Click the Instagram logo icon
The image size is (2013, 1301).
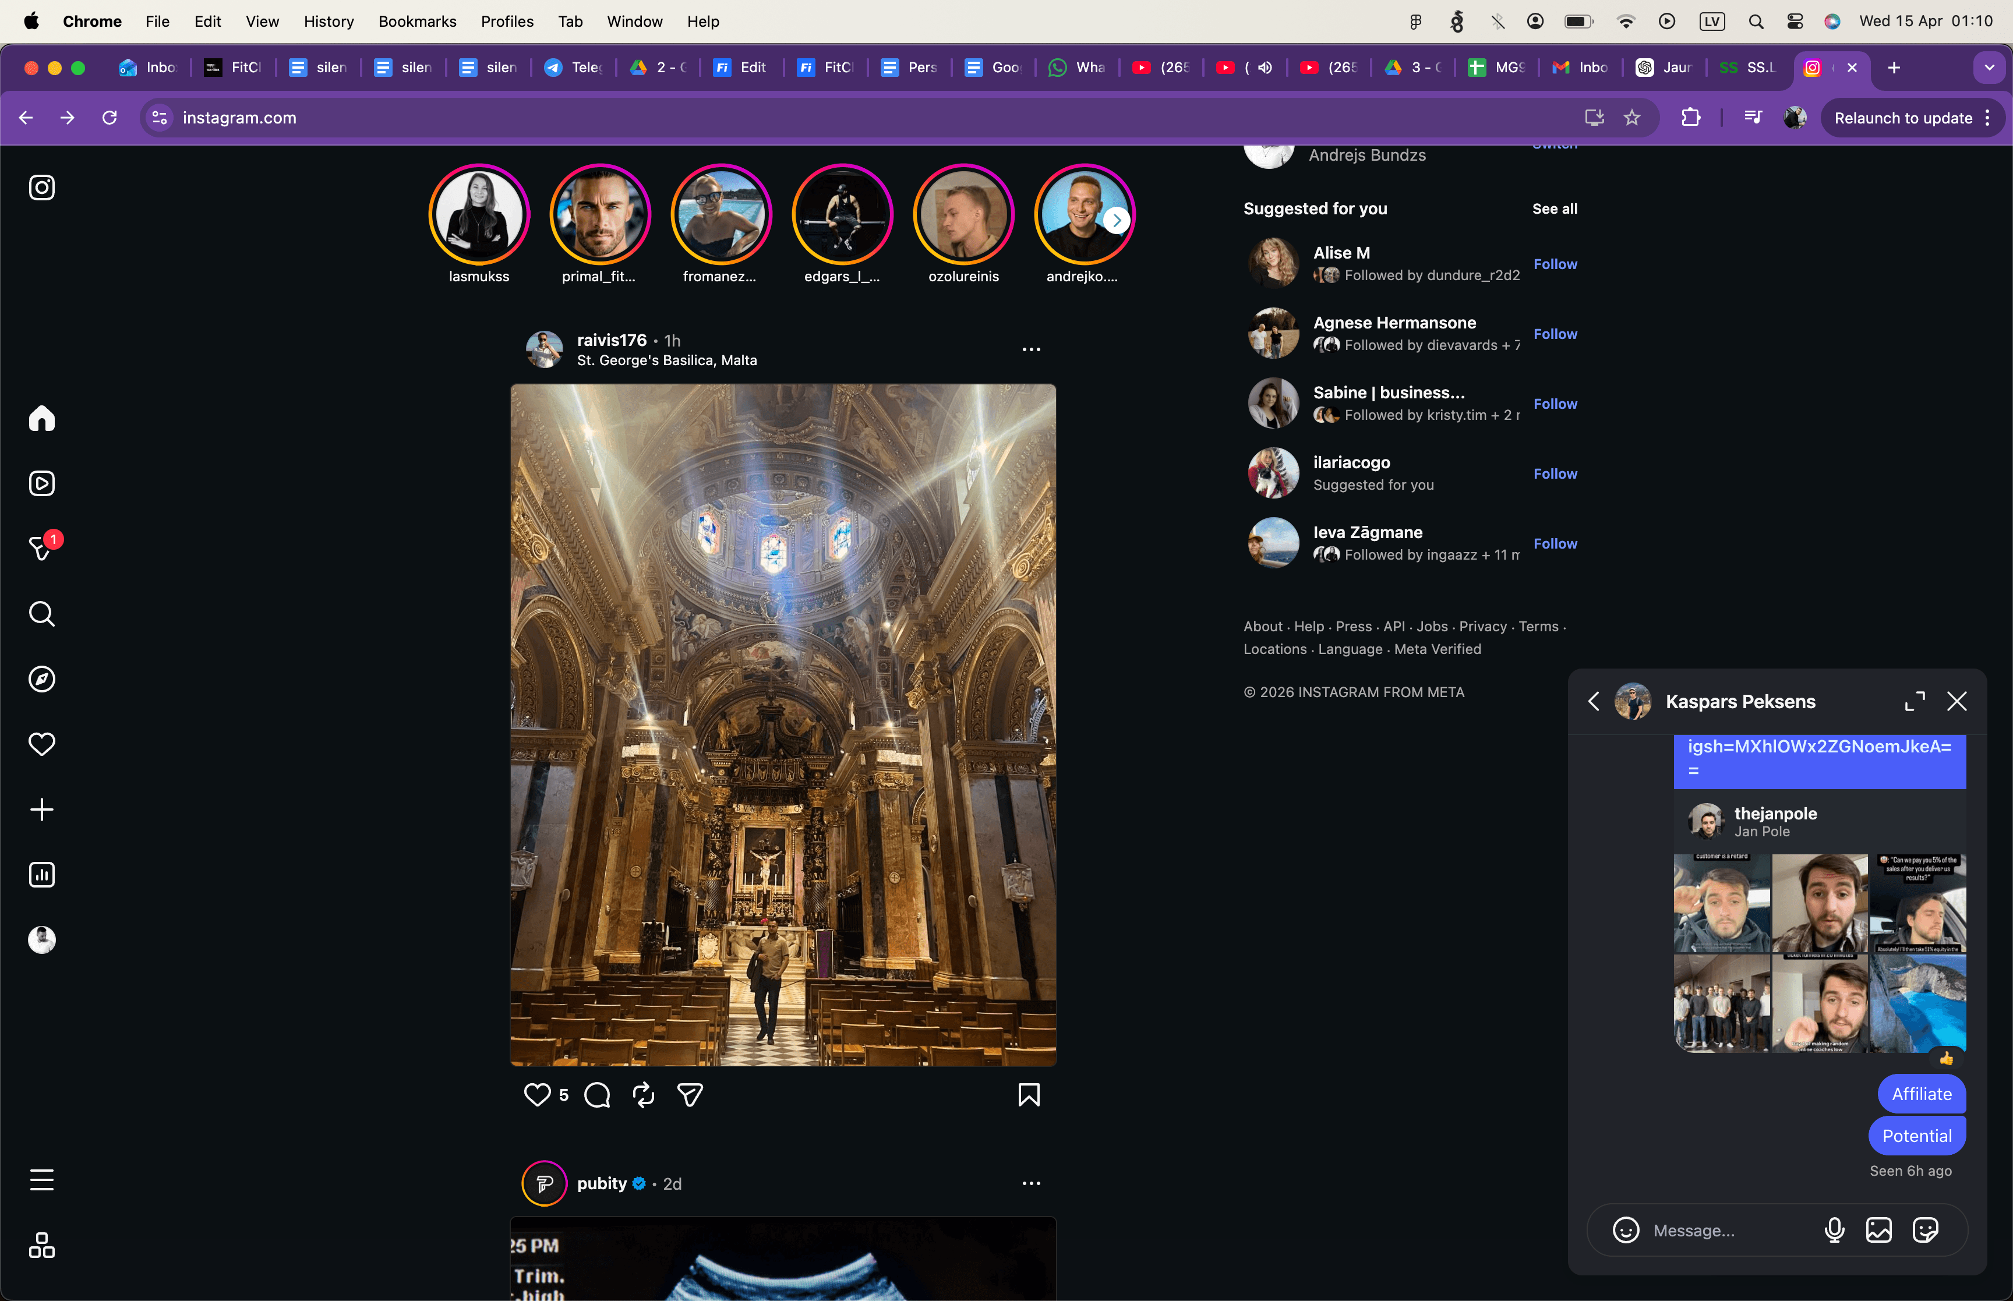pyautogui.click(x=41, y=187)
